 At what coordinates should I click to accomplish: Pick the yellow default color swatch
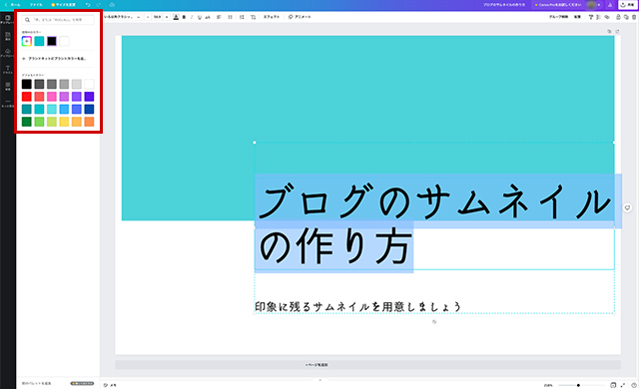tap(64, 122)
